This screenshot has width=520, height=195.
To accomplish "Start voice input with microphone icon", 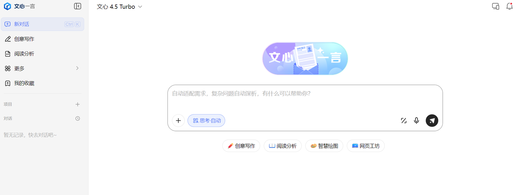I will coord(416,120).
